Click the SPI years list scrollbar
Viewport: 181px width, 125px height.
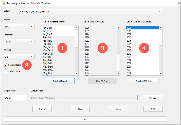[161, 51]
